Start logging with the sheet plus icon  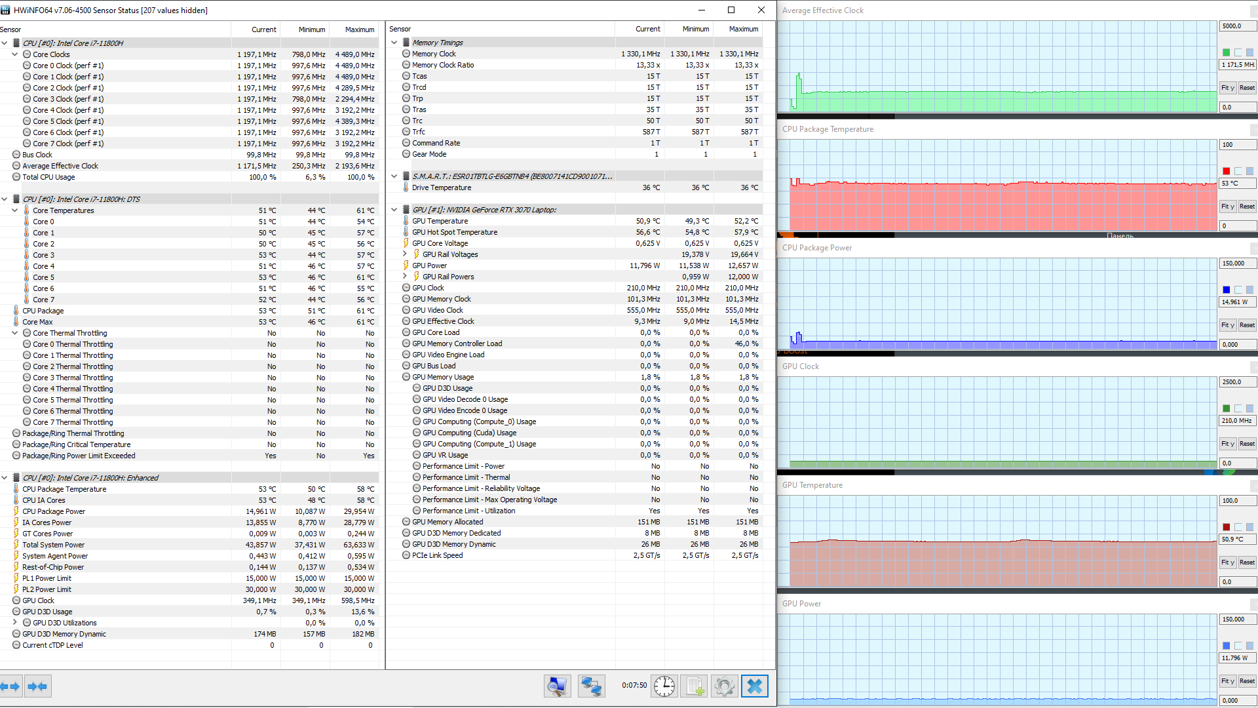pos(694,686)
